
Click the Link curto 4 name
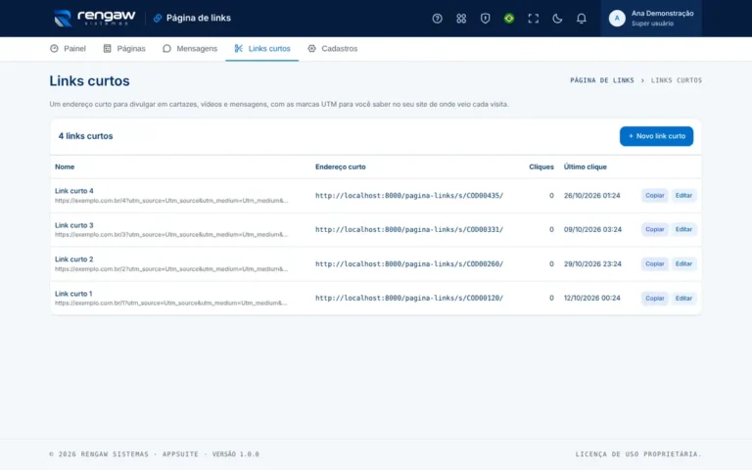(x=73, y=191)
